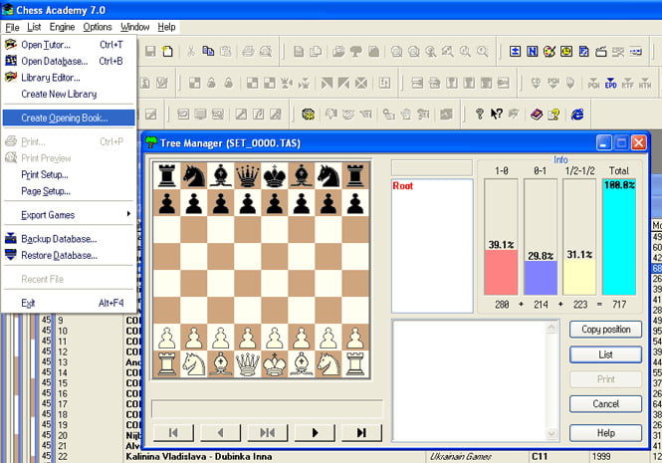Click the blue 0-1 percentage bar
The height and width of the screenshot is (463, 662).
tap(541, 278)
